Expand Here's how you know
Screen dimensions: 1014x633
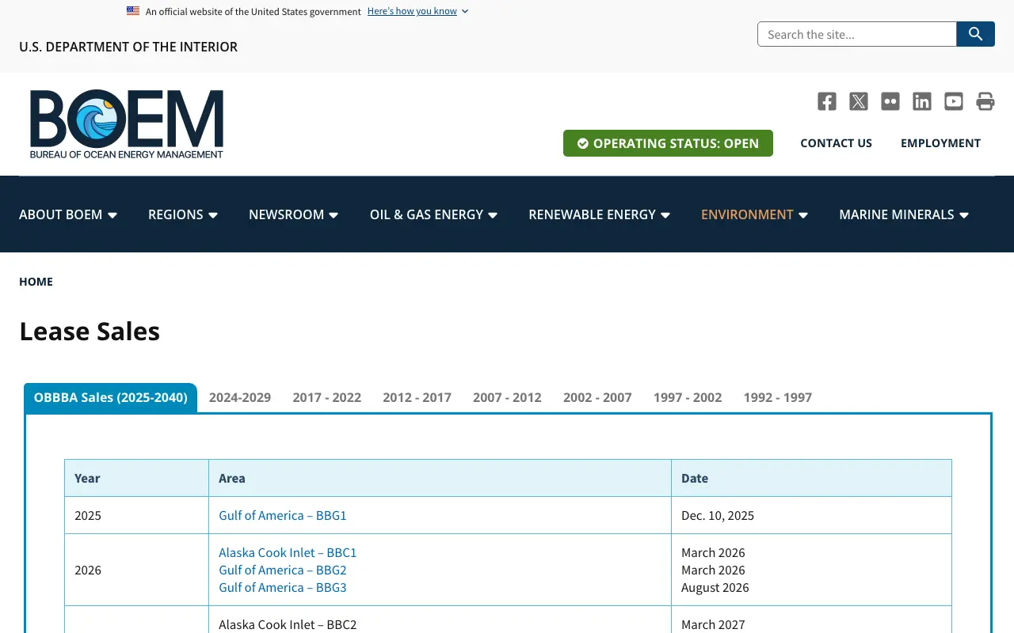tap(417, 11)
